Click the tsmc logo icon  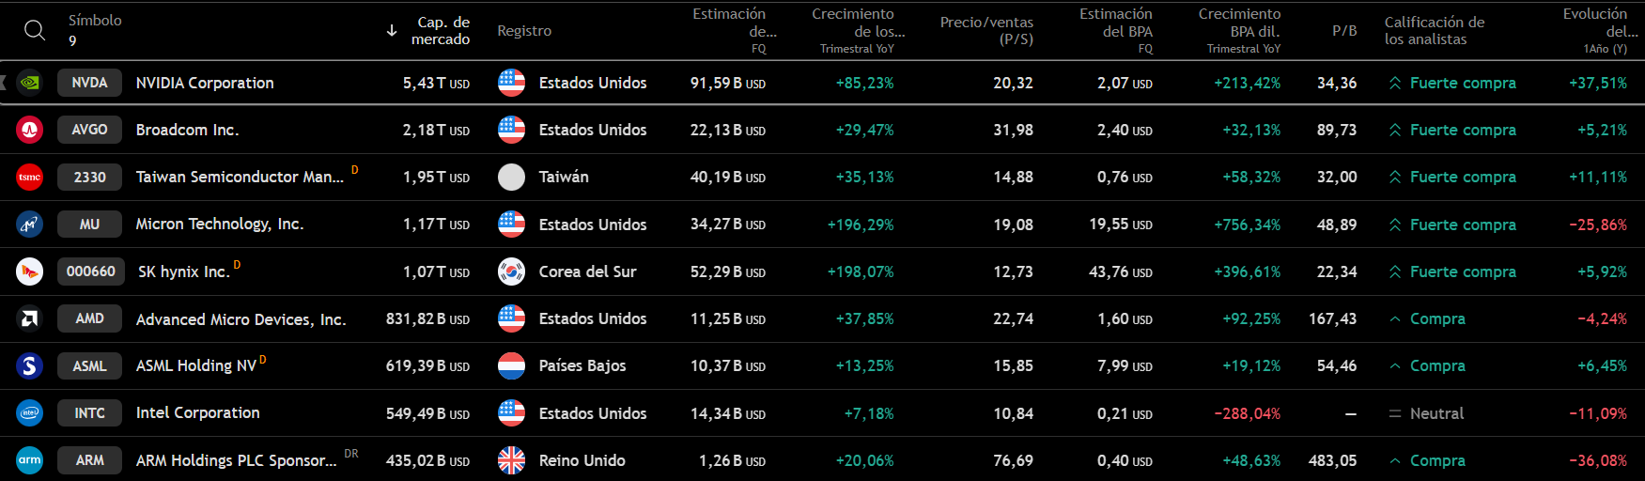pyautogui.click(x=30, y=177)
